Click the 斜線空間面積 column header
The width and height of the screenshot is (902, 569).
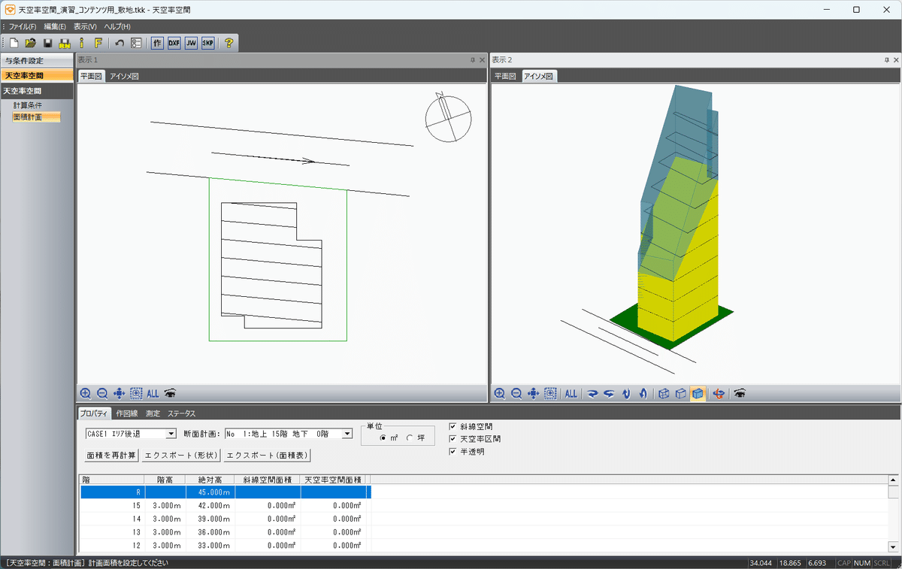[x=268, y=479]
